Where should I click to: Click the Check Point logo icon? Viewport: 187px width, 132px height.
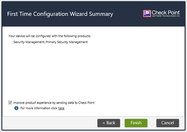(147, 13)
